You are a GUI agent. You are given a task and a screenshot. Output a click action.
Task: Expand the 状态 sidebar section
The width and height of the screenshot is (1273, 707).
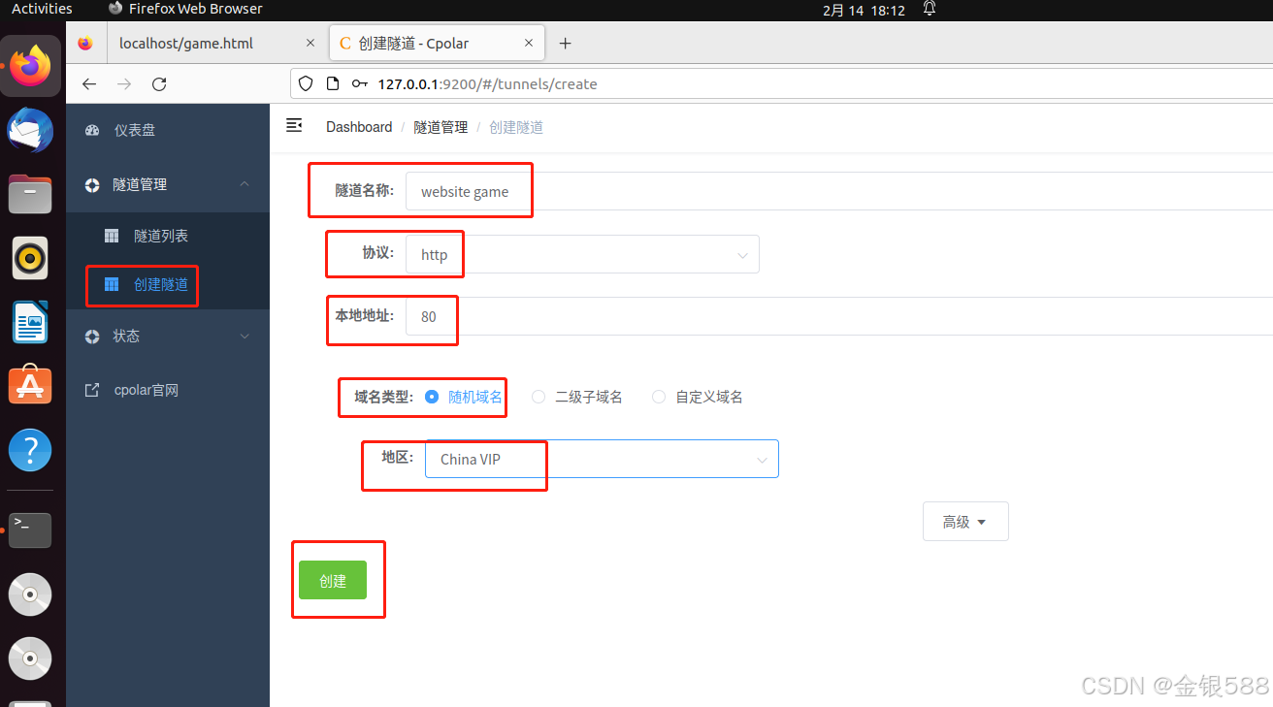click(x=125, y=336)
